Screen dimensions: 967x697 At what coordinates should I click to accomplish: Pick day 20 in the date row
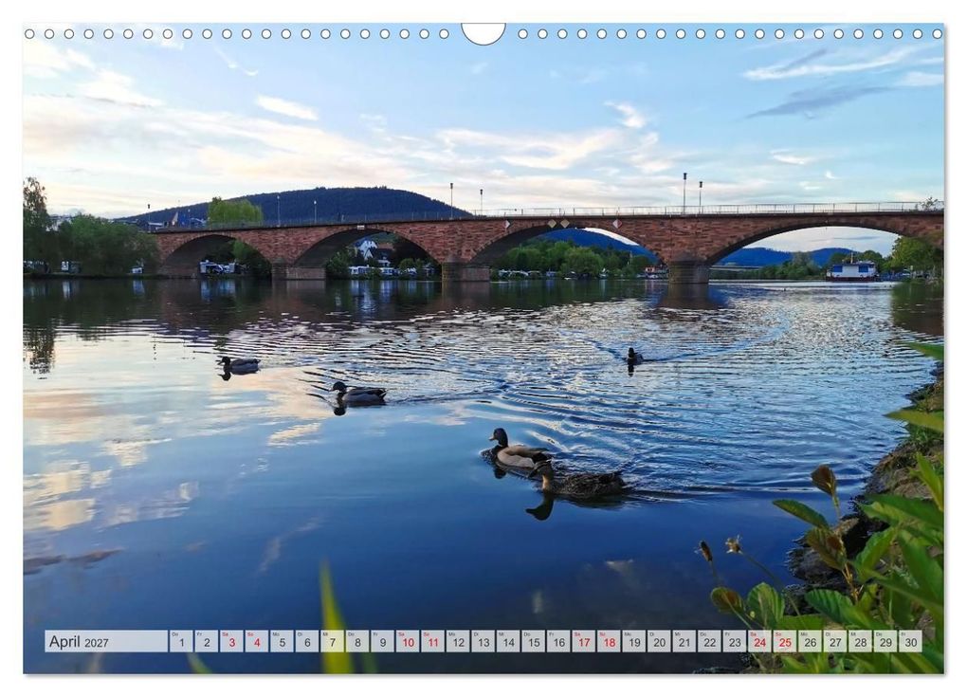pos(659,641)
